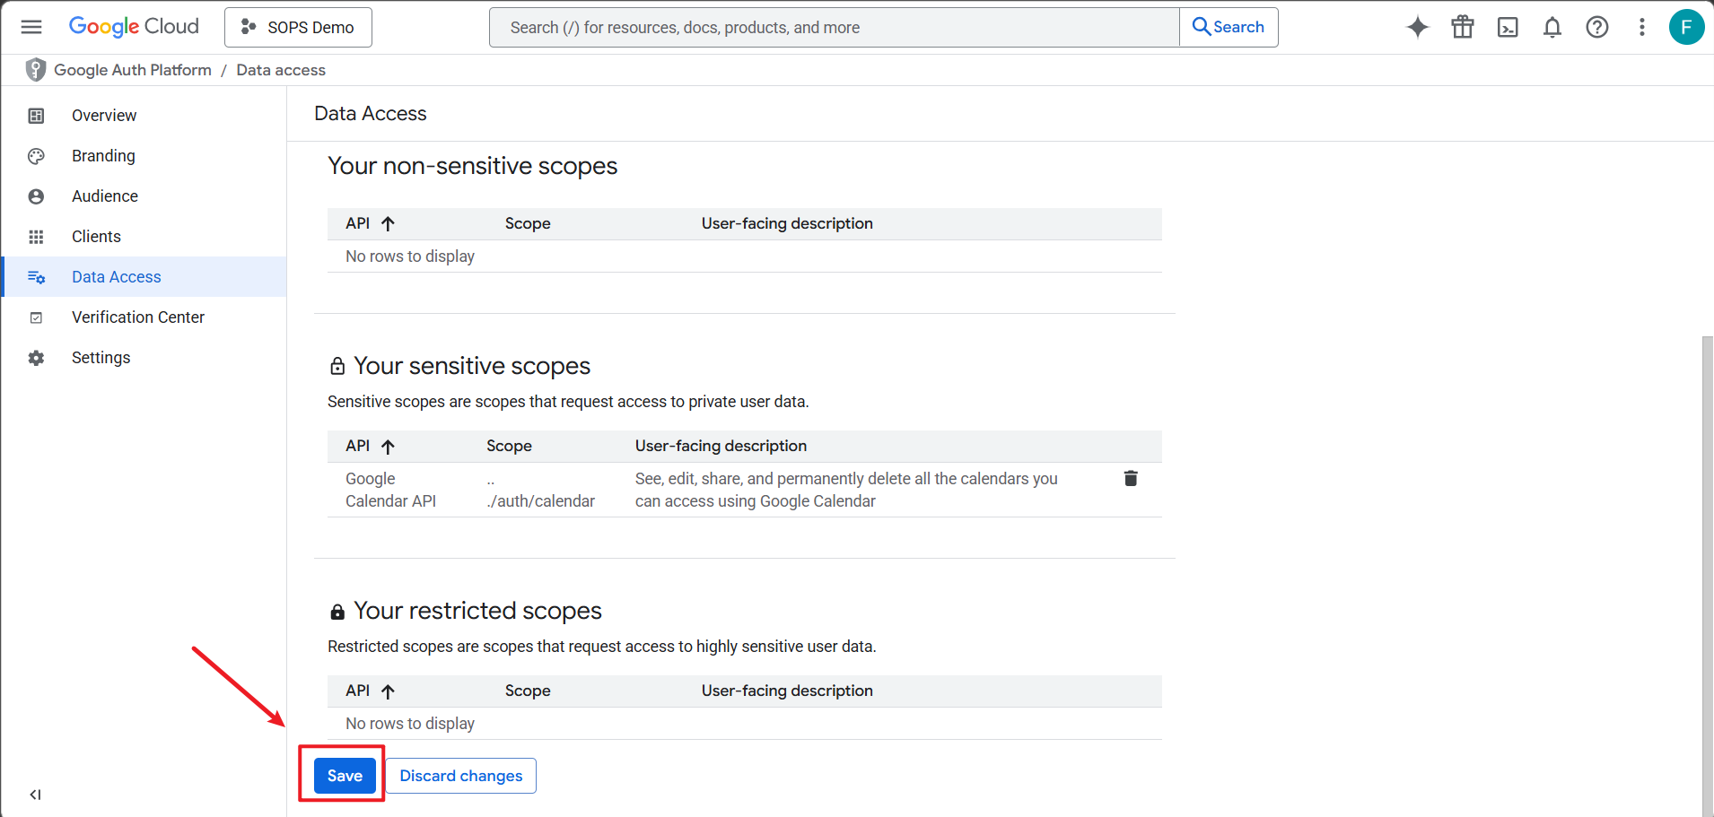Viewport: 1714px width, 817px height.
Task: Sort non-sensitive scopes by API arrow
Action: pos(388,224)
